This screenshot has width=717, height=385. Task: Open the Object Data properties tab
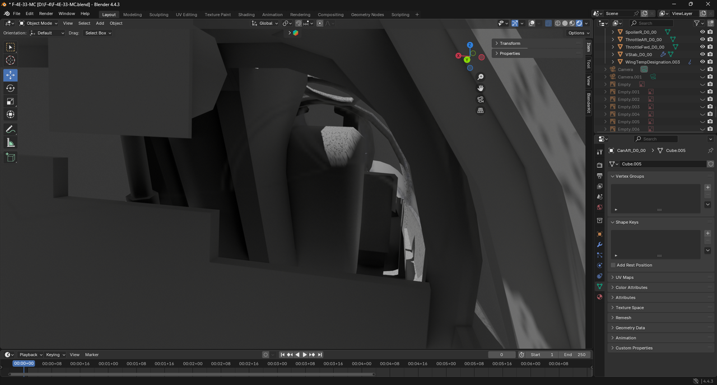pos(599,287)
